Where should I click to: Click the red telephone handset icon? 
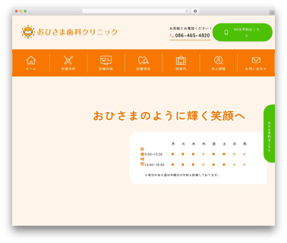pos(172,36)
